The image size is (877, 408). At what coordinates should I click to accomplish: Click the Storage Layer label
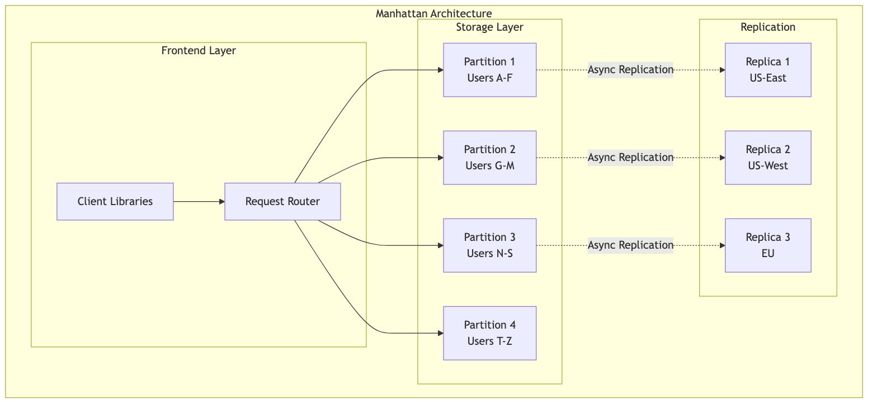pyautogui.click(x=490, y=27)
